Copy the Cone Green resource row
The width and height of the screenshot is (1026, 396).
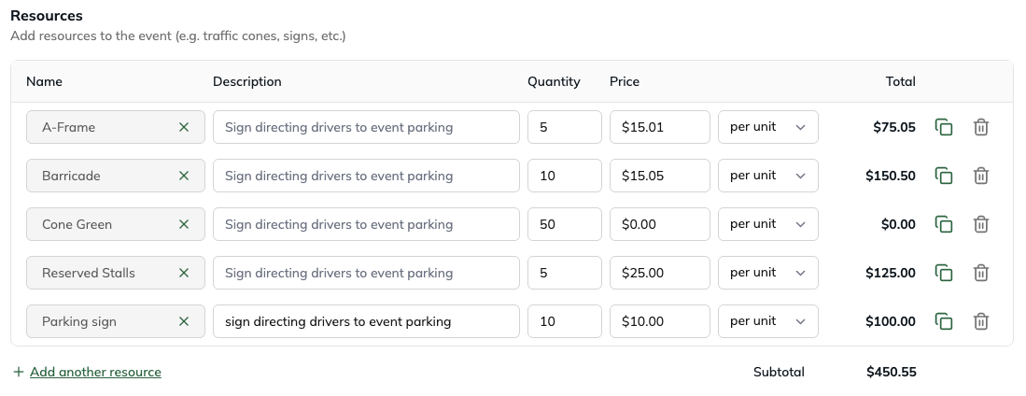[944, 224]
